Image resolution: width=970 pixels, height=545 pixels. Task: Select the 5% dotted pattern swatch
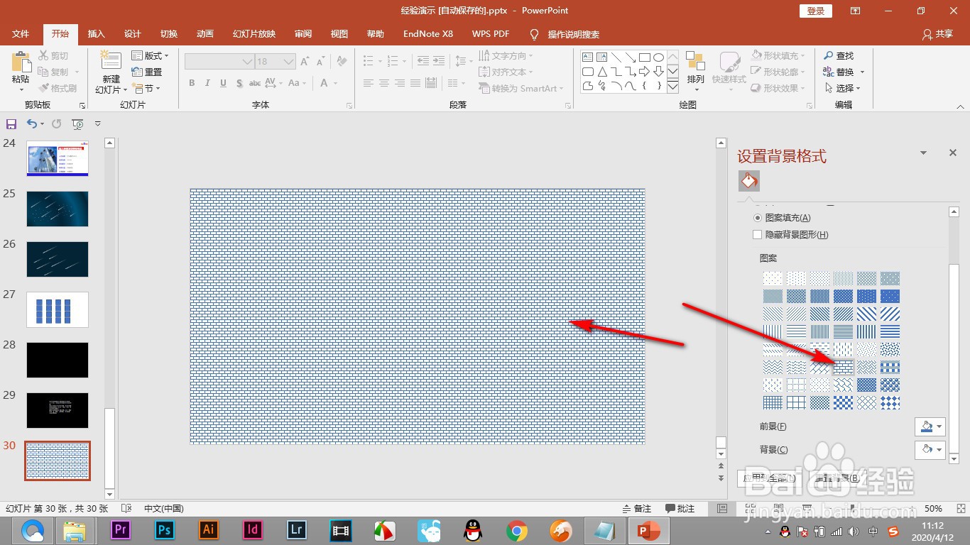tap(773, 278)
